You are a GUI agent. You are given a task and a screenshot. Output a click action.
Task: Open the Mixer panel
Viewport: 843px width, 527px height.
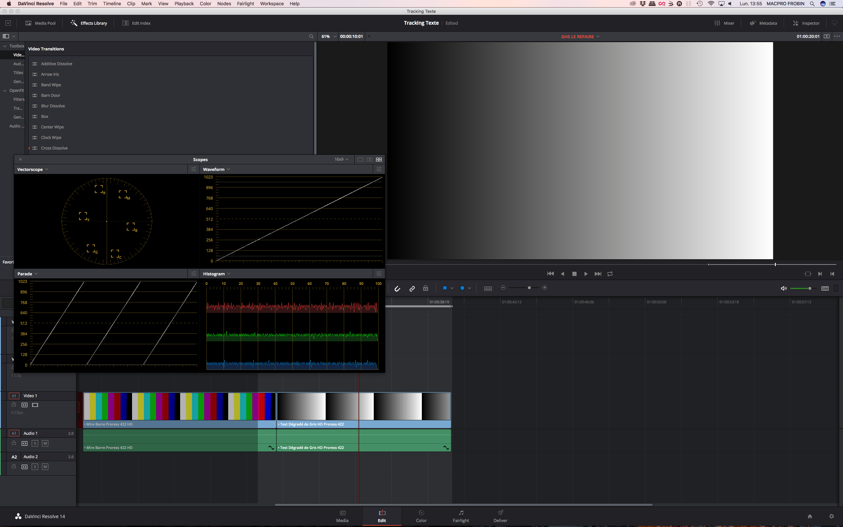(x=724, y=23)
